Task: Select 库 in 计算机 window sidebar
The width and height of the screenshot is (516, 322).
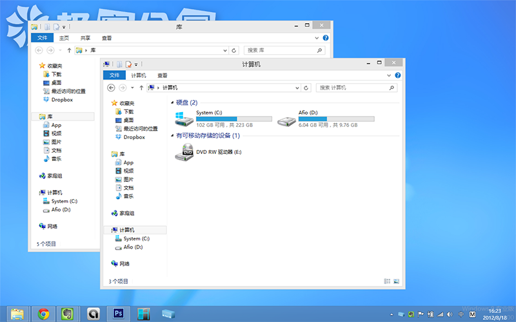Action: (x=118, y=154)
